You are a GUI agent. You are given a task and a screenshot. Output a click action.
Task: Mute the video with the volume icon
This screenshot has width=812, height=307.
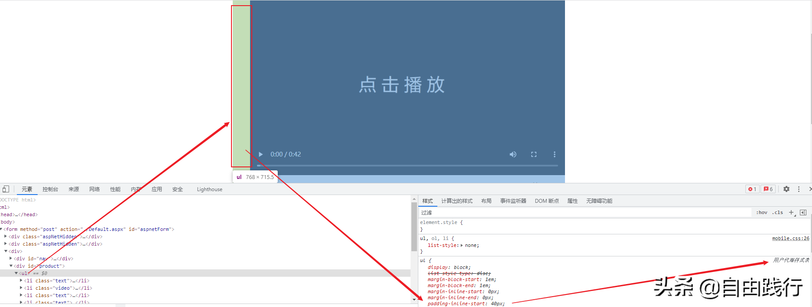513,154
